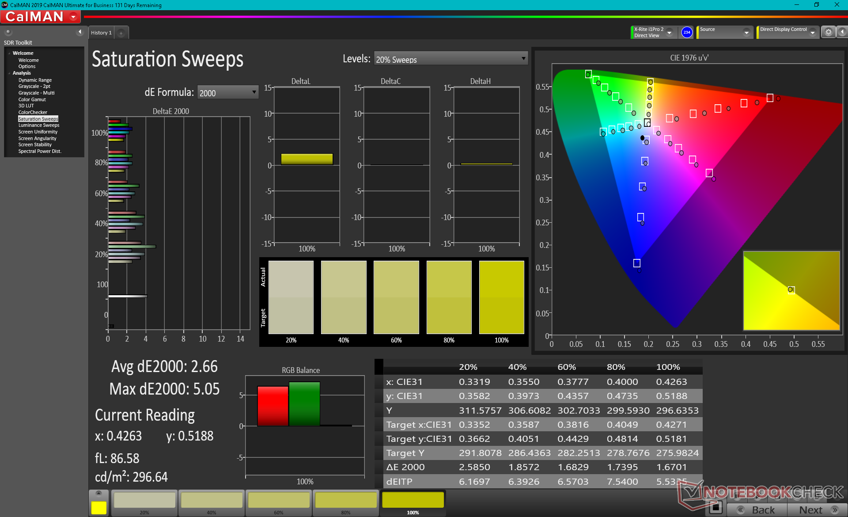Viewport: 848px width, 517px height.
Task: Open the settings gear in top toolbar
Action: 828,32
